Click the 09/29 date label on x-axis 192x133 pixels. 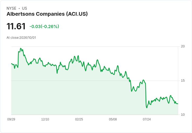click(x=11, y=119)
